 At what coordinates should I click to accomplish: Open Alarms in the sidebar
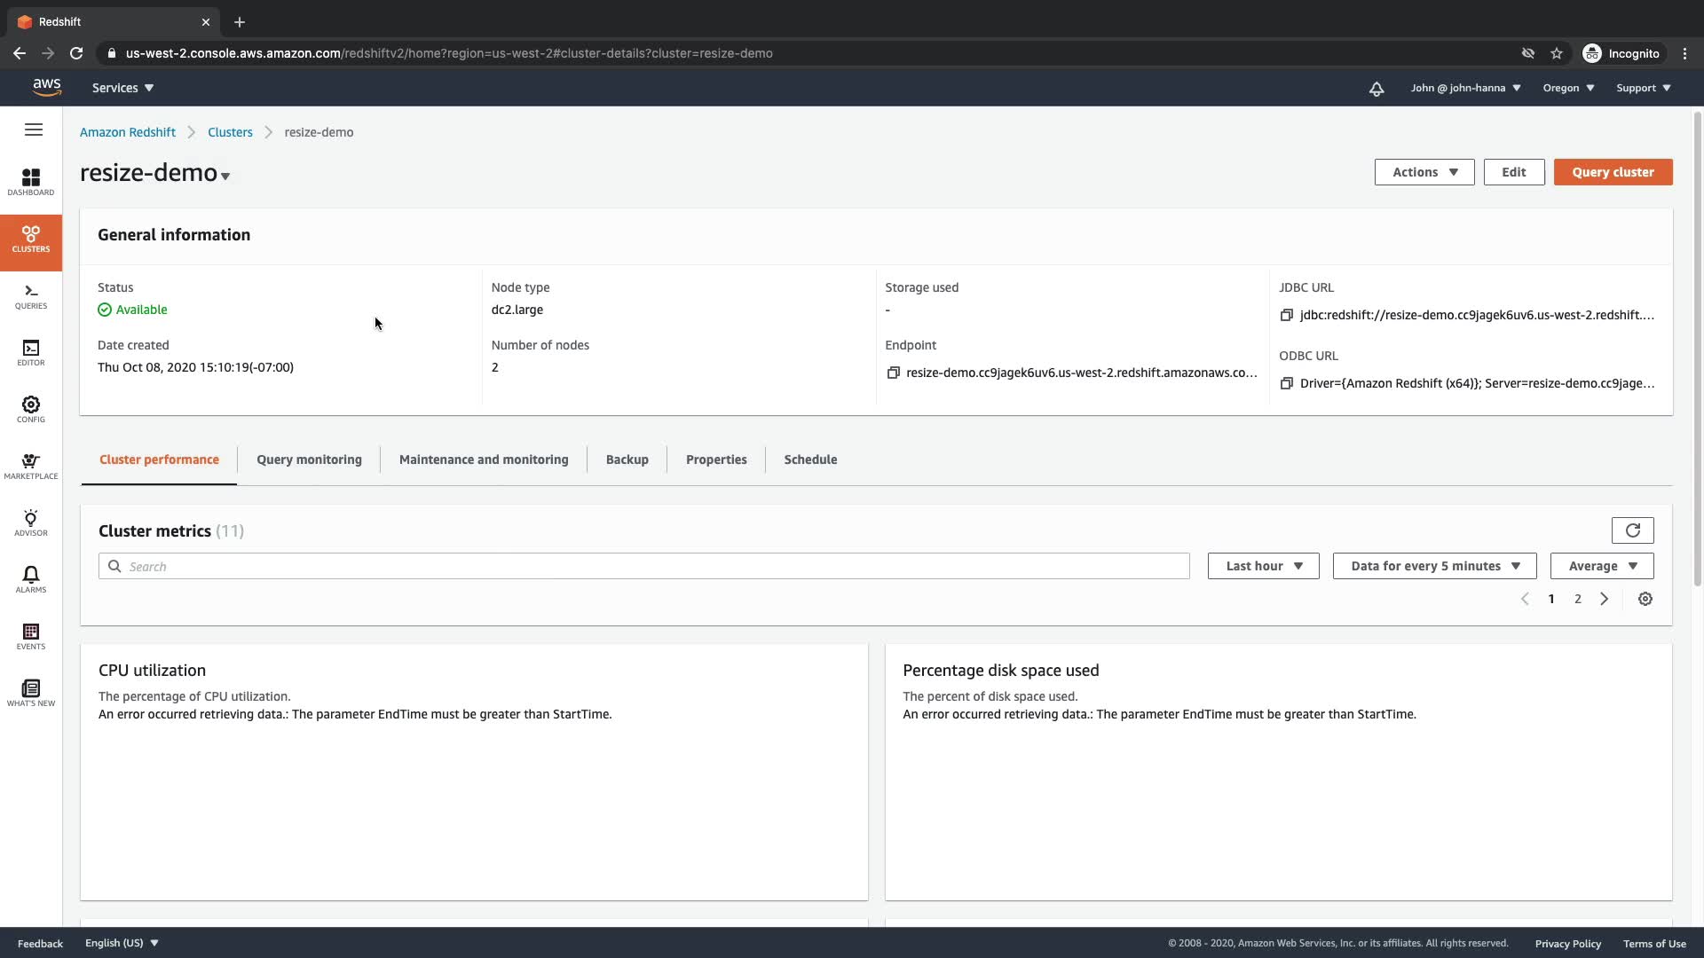[31, 579]
